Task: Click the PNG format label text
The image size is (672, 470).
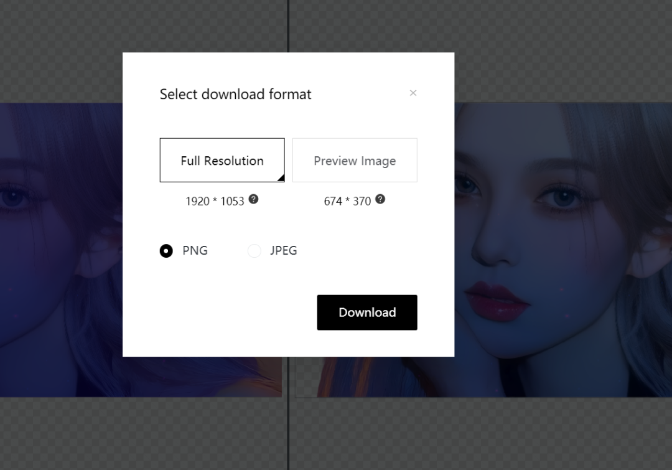Action: click(x=195, y=251)
